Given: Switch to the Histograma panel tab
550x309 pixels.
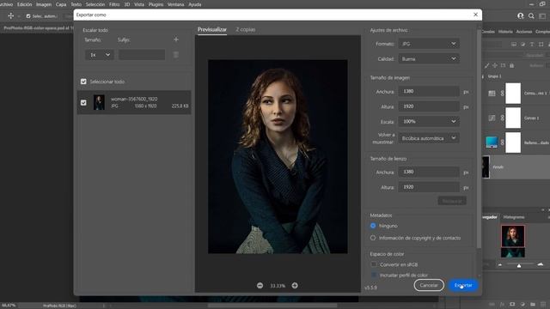Looking at the screenshot, I should pyautogui.click(x=514, y=217).
